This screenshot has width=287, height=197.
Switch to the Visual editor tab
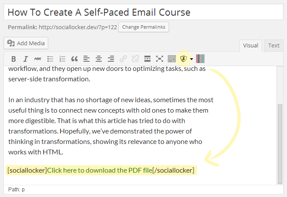(250, 45)
